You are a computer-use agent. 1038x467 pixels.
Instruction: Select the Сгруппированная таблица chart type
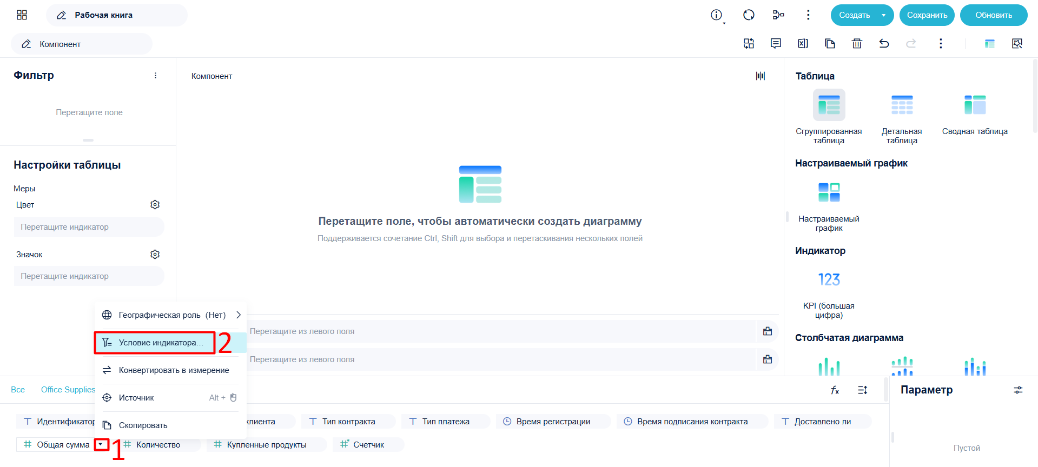point(829,117)
